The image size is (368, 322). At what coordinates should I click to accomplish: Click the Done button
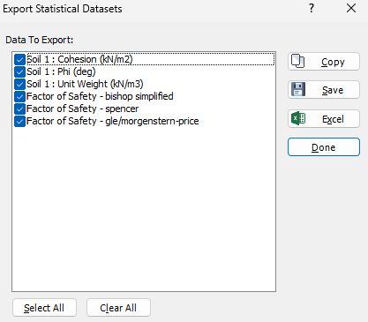324,146
